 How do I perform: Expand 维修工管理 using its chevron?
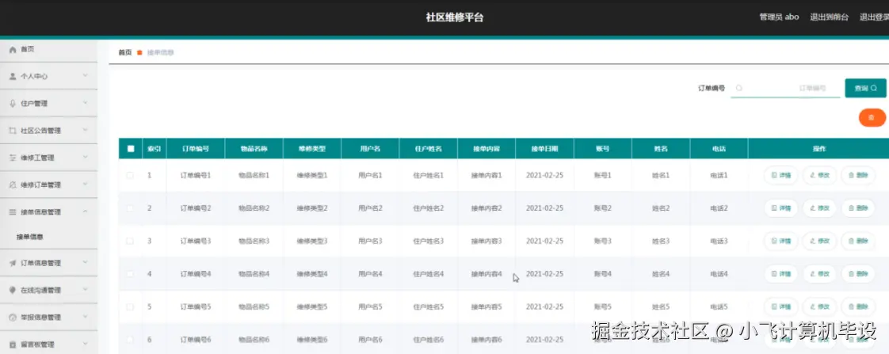[85, 158]
